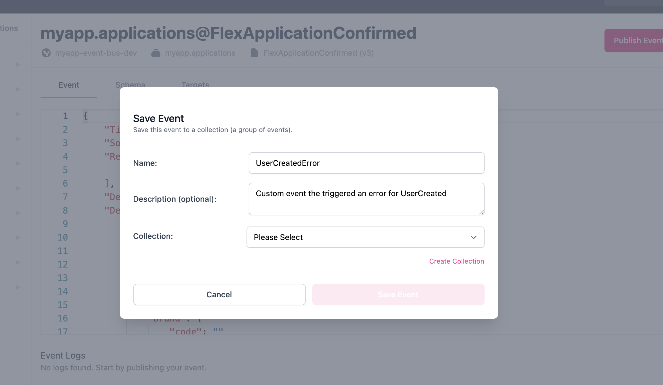Click the resize handle of the Description textarea
663x385 pixels.
tap(481, 212)
